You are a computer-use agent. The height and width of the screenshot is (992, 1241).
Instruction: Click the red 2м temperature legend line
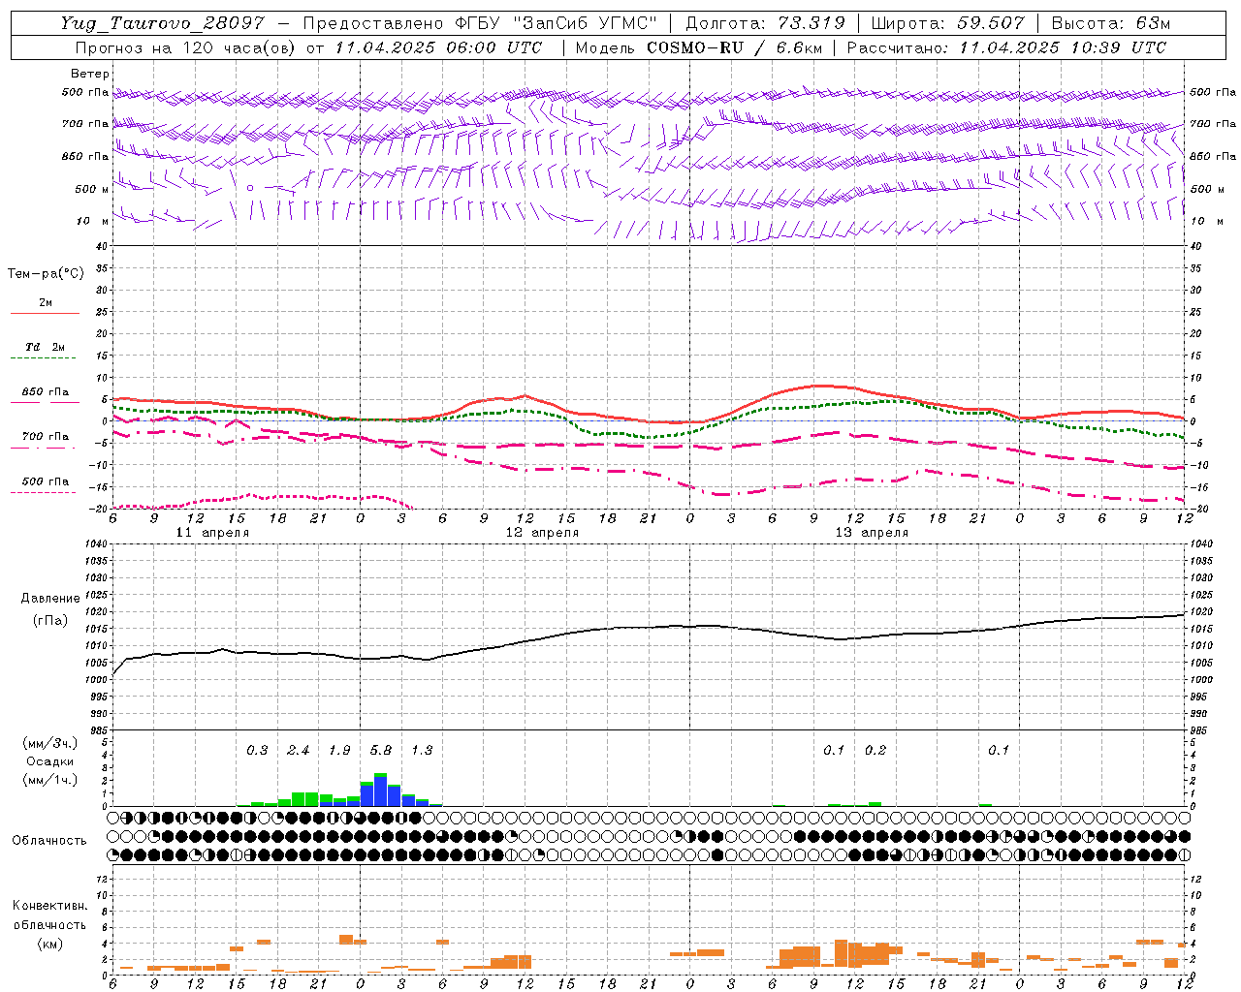[x=46, y=313]
